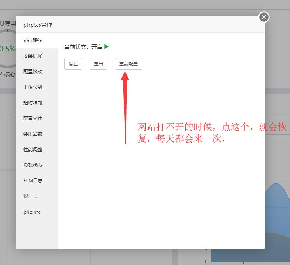290x265 pixels.
Task: Click the 当前状态: 开启 text
Action: pos(83,47)
